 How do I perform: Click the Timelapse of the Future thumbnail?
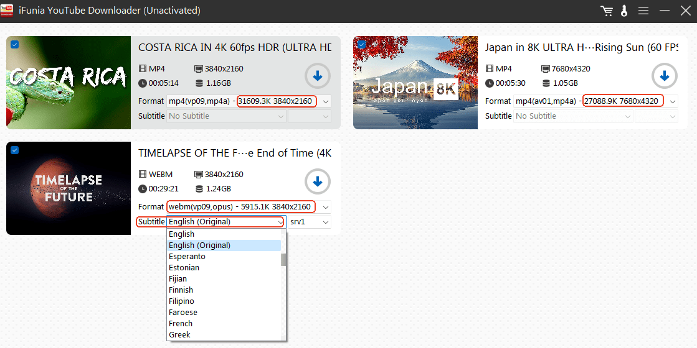point(69,188)
